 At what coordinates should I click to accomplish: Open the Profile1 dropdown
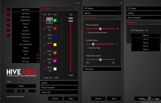pos(21,86)
